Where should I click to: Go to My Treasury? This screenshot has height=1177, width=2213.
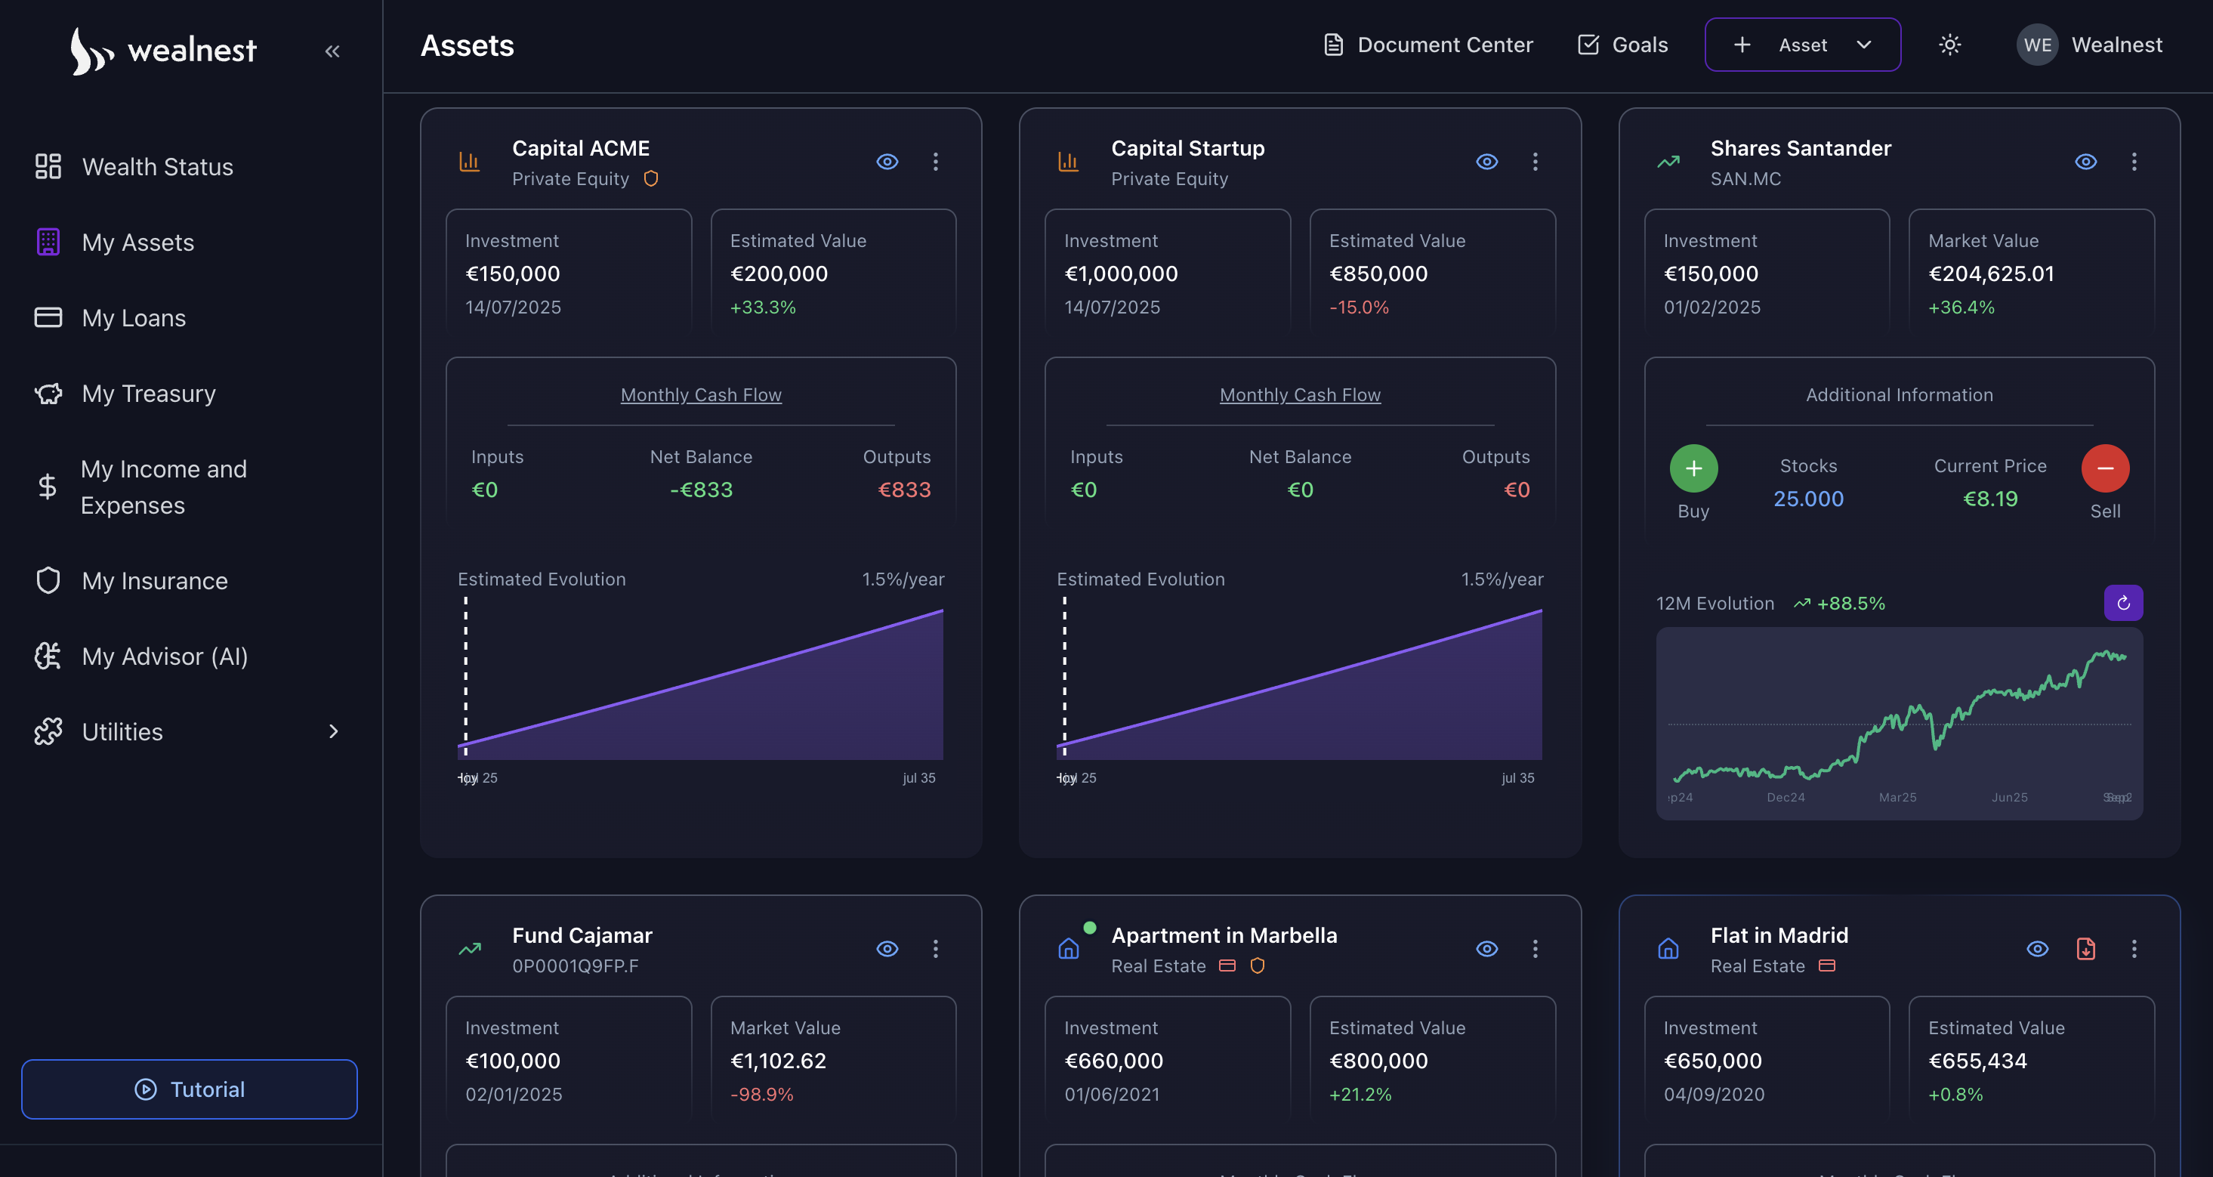(x=149, y=393)
